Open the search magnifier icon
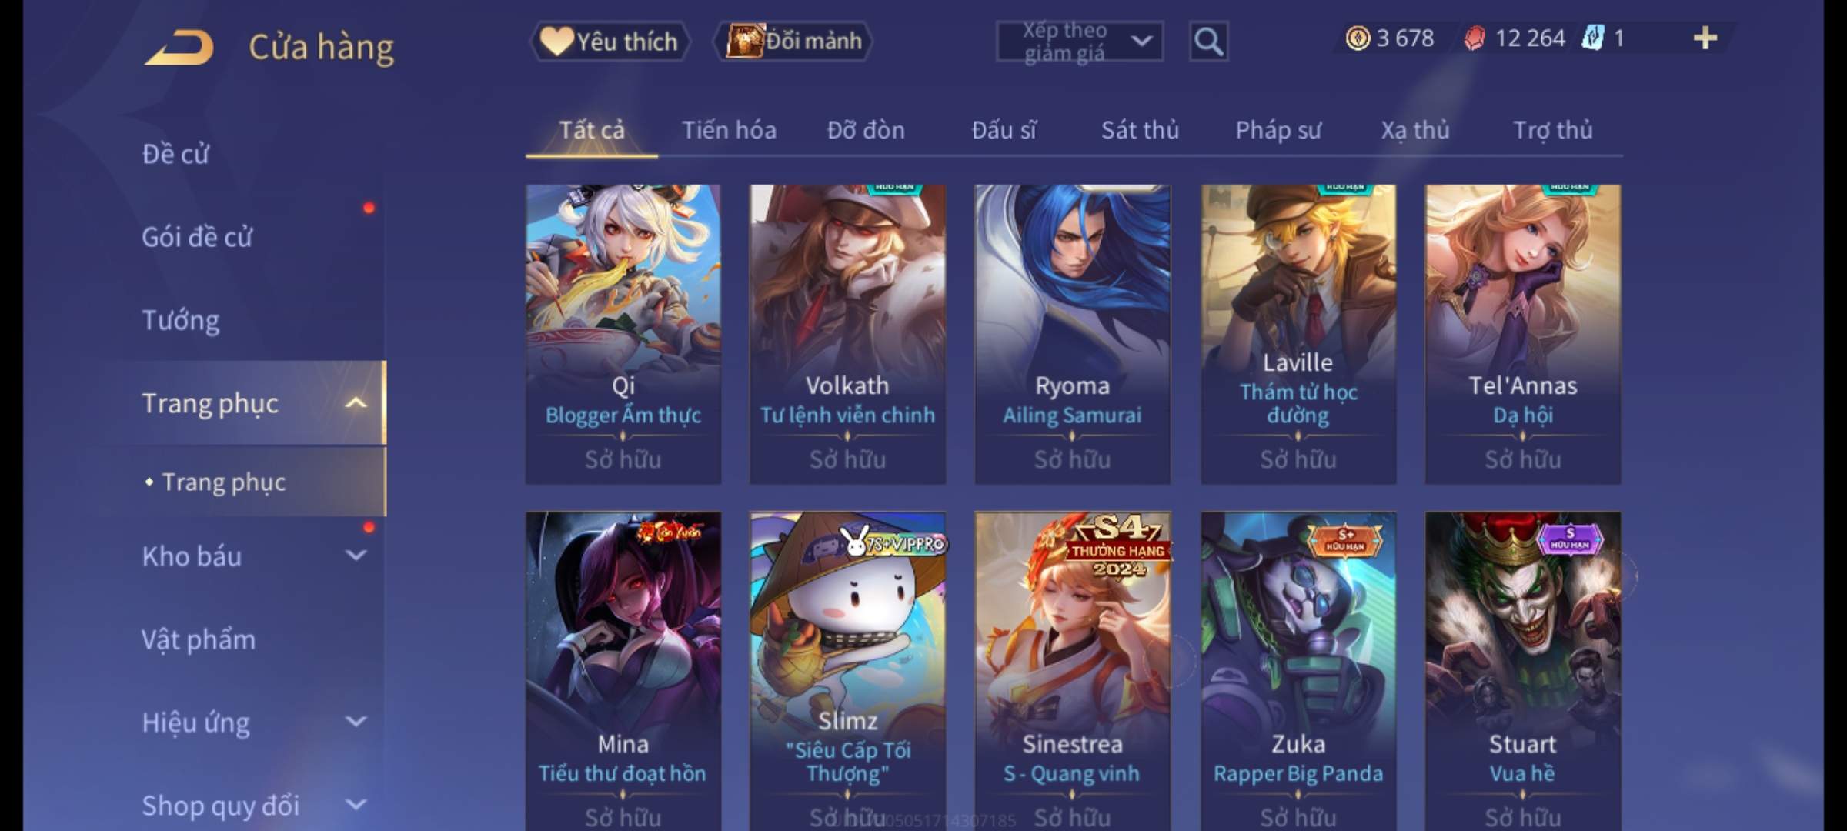1847x831 pixels. pyautogui.click(x=1208, y=42)
